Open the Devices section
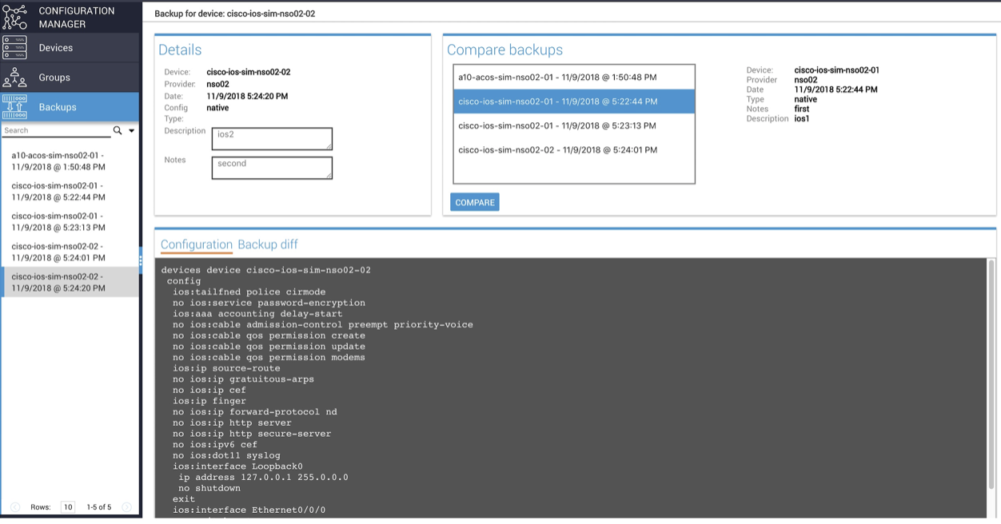 pos(56,48)
